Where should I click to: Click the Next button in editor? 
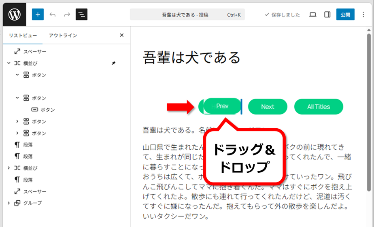pos(268,107)
